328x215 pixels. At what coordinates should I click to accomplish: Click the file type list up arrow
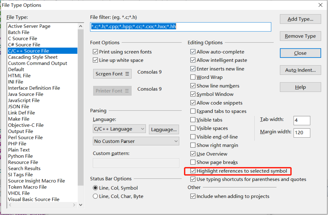pos(81,26)
